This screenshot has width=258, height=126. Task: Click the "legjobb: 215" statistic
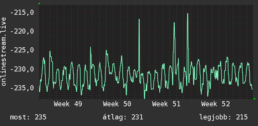coord(224,117)
